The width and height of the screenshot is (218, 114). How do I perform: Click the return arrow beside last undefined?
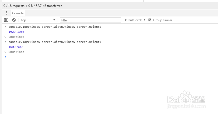pos(5,52)
